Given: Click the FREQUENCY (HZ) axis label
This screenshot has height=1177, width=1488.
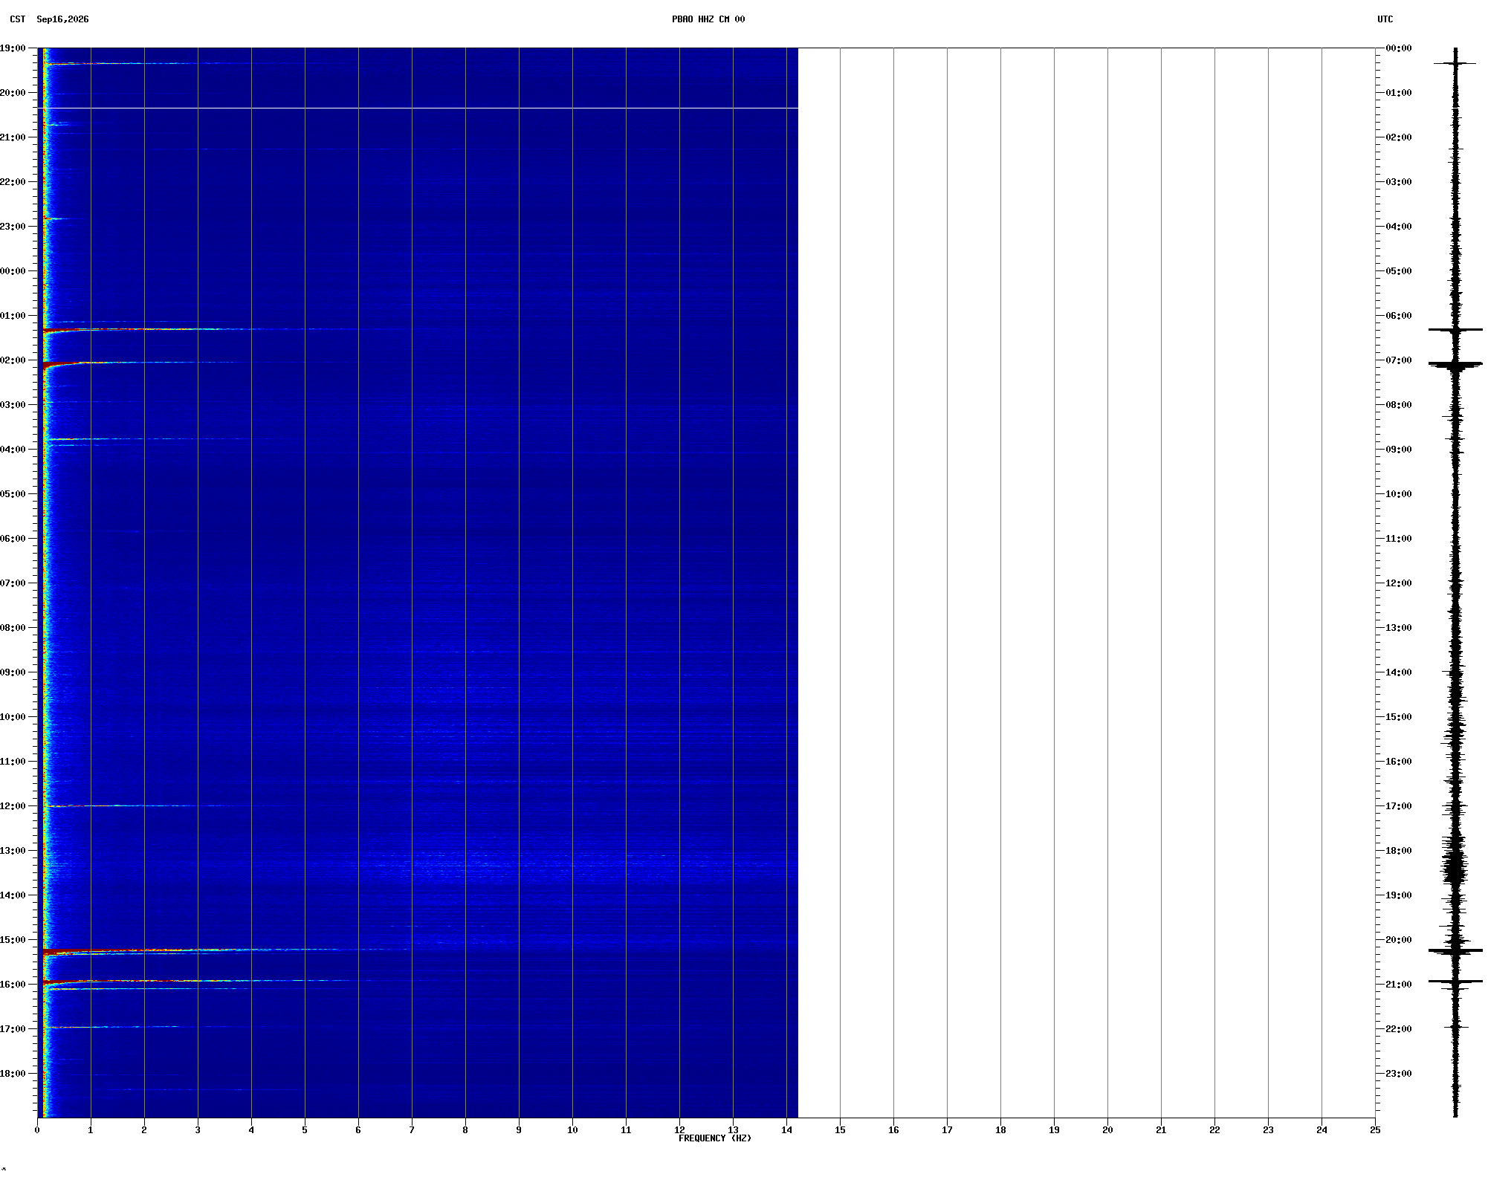Looking at the screenshot, I should [x=714, y=1138].
